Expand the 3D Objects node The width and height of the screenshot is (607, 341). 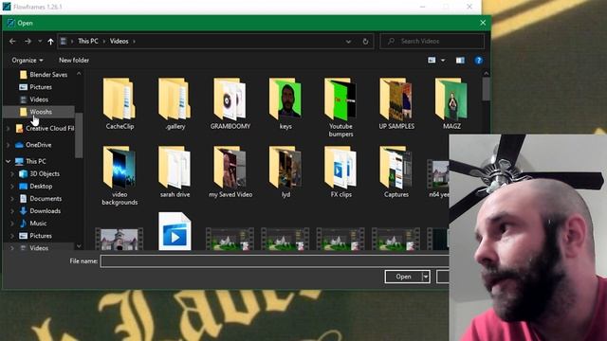12,174
